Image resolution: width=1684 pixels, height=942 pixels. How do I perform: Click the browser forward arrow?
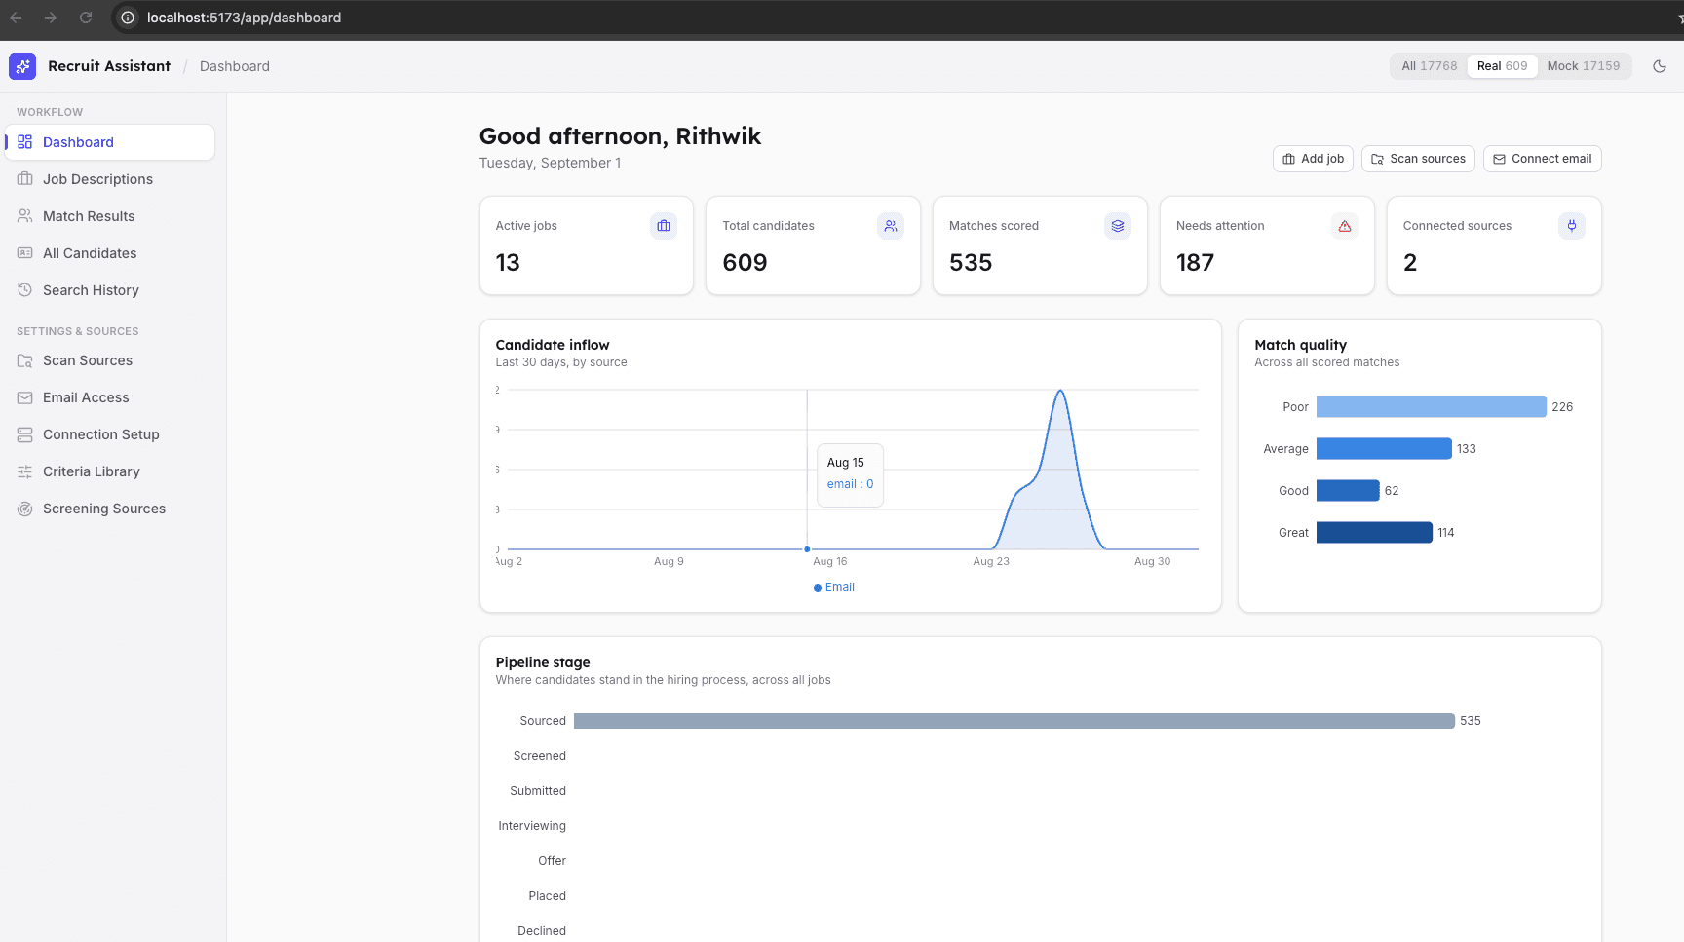(51, 18)
